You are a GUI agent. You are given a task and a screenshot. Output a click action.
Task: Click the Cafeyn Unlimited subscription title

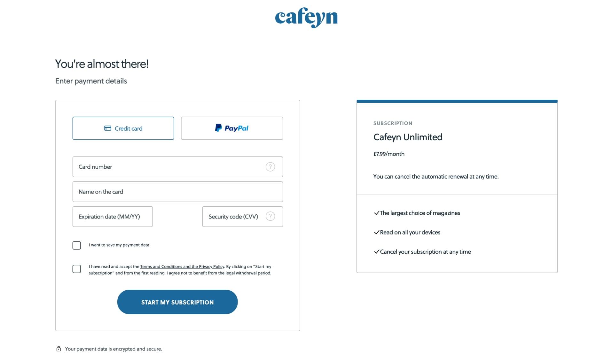pyautogui.click(x=408, y=137)
